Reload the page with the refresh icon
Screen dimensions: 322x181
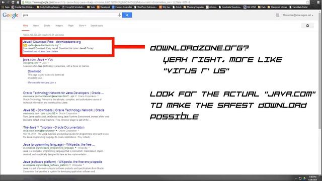pyautogui.click(x=13, y=2)
